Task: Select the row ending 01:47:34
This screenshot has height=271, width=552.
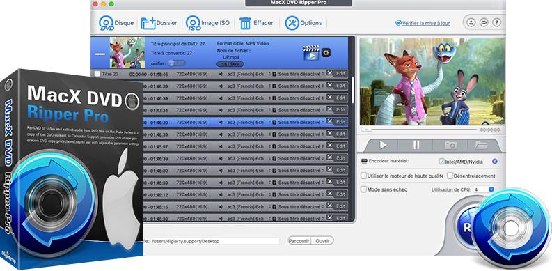Action: [246, 110]
